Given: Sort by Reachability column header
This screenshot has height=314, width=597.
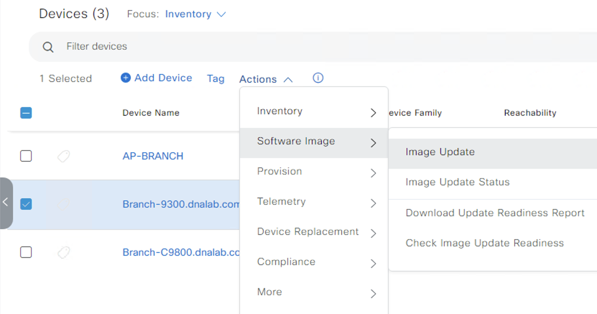Looking at the screenshot, I should (530, 113).
